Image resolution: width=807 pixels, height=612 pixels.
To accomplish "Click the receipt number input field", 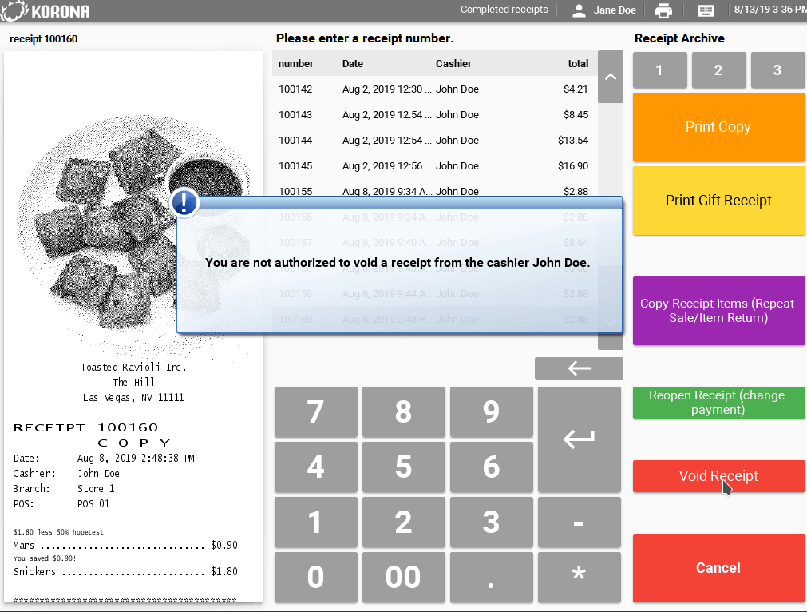I will click(x=403, y=369).
